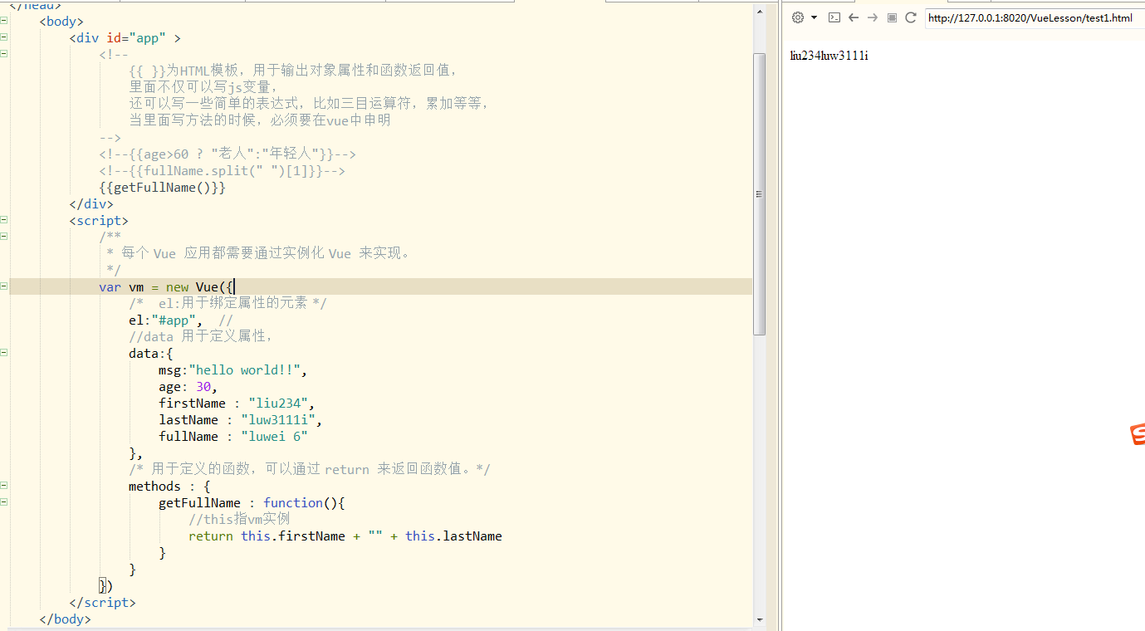Viewport: 1145px width, 631px height.
Task: Click the commented 'fullName.split' expression line
Action: coord(222,171)
